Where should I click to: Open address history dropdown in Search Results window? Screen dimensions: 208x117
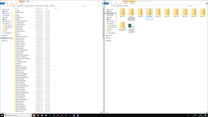[188, 6]
